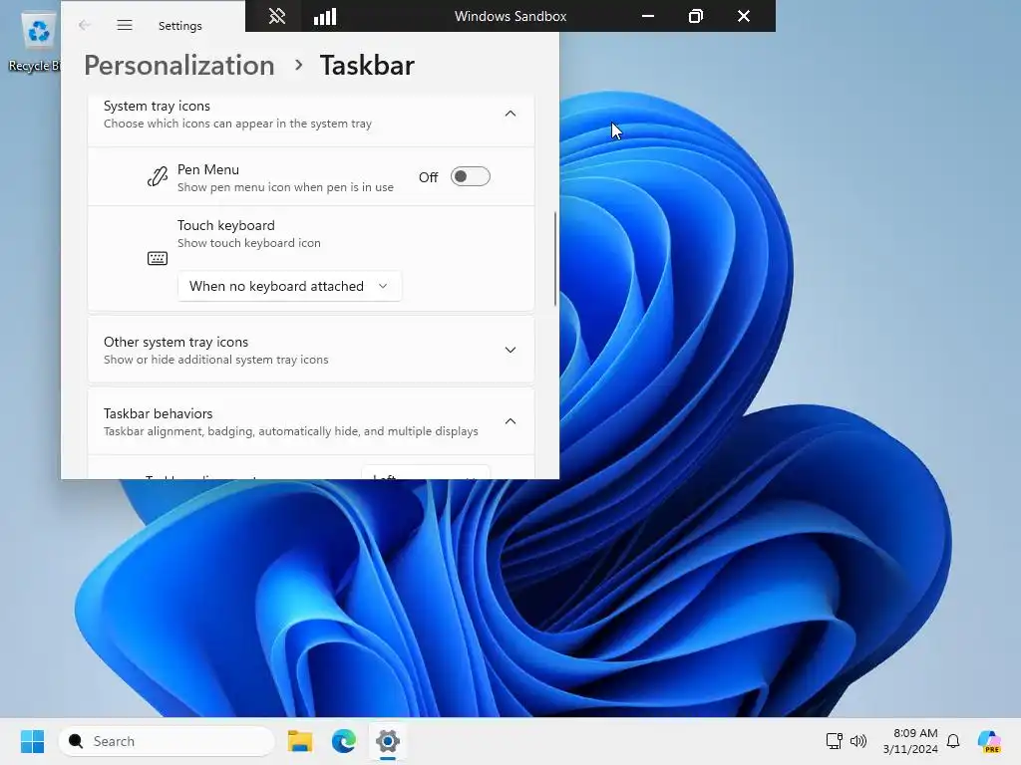Restore down the Windows Sandbox window
Image resolution: width=1021 pixels, height=765 pixels.
tap(695, 16)
